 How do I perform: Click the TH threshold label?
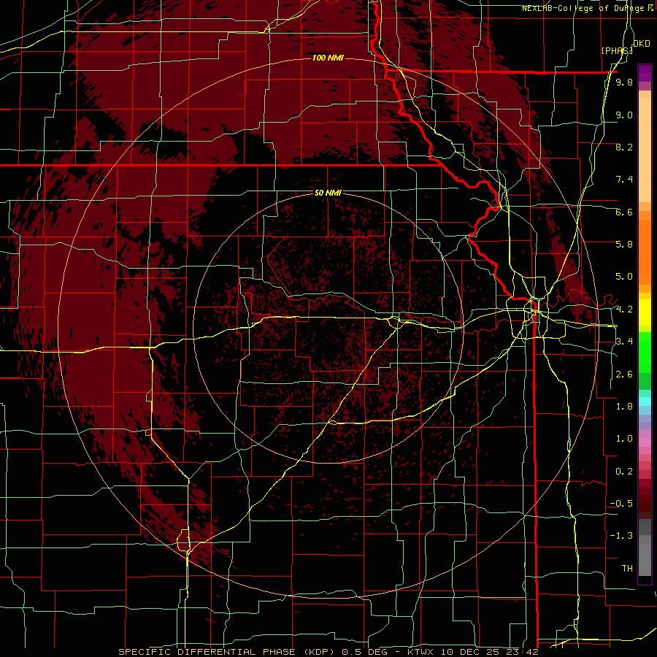(627, 569)
